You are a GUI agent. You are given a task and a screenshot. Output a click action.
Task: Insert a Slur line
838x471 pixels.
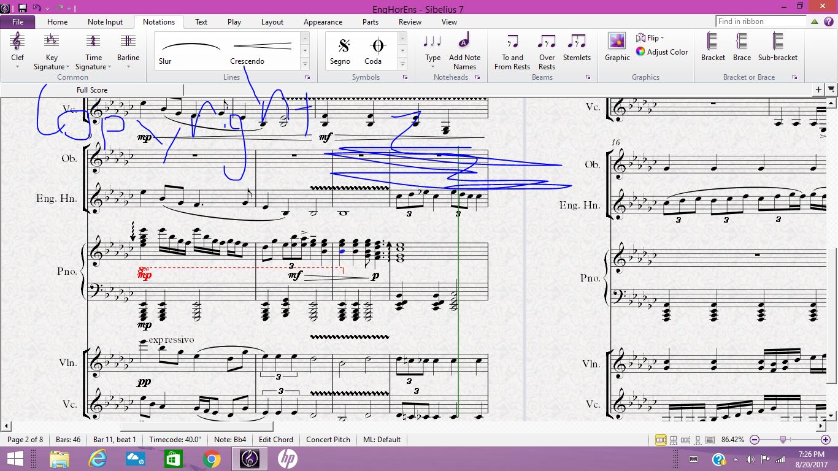[x=191, y=51]
